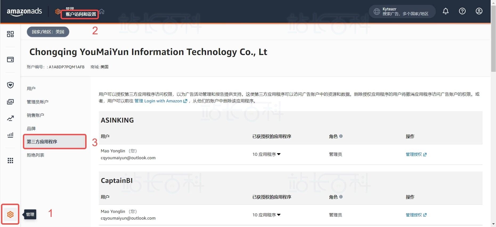Open the bar chart reports icon in sidebar
Viewport: 496px width, 227px height.
tap(10, 135)
